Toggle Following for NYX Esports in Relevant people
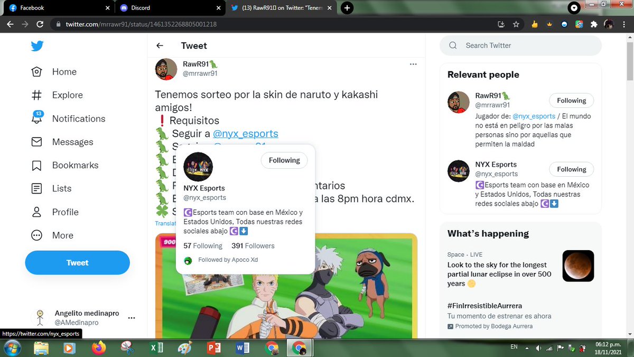This screenshot has height=357, width=634. click(571, 169)
